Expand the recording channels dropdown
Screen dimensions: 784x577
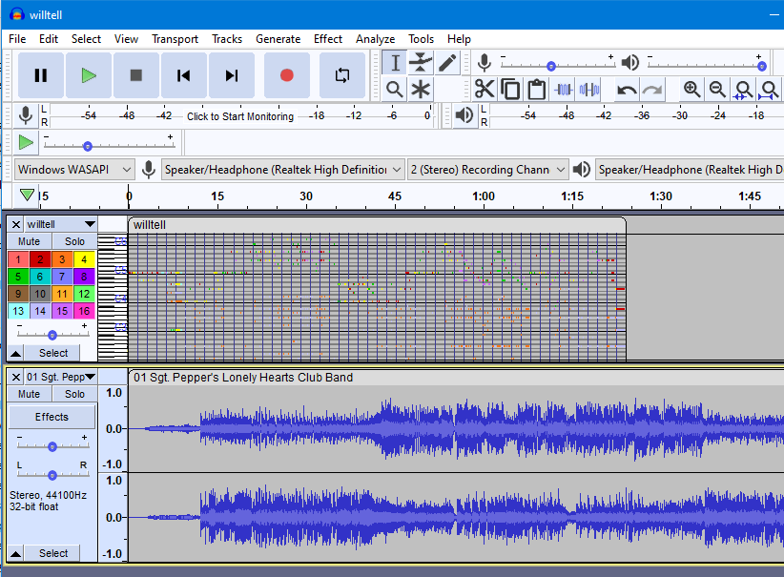click(x=488, y=169)
